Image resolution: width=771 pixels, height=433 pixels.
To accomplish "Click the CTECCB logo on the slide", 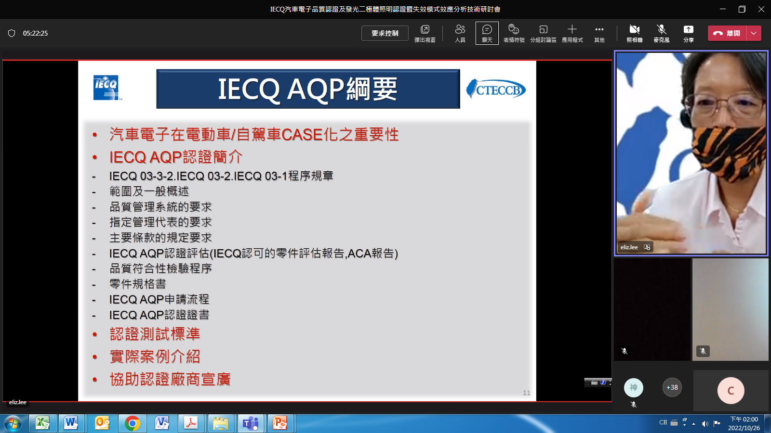I will click(x=496, y=89).
